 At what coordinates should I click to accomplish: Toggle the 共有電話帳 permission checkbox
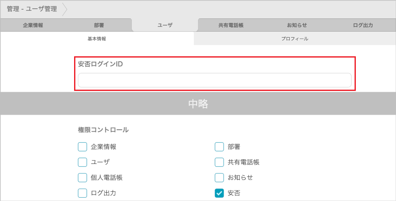219,162
